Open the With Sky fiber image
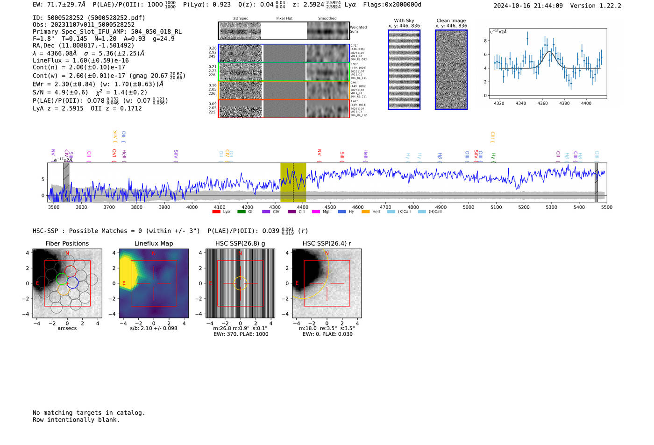The width and height of the screenshot is (654, 445). coord(404,70)
